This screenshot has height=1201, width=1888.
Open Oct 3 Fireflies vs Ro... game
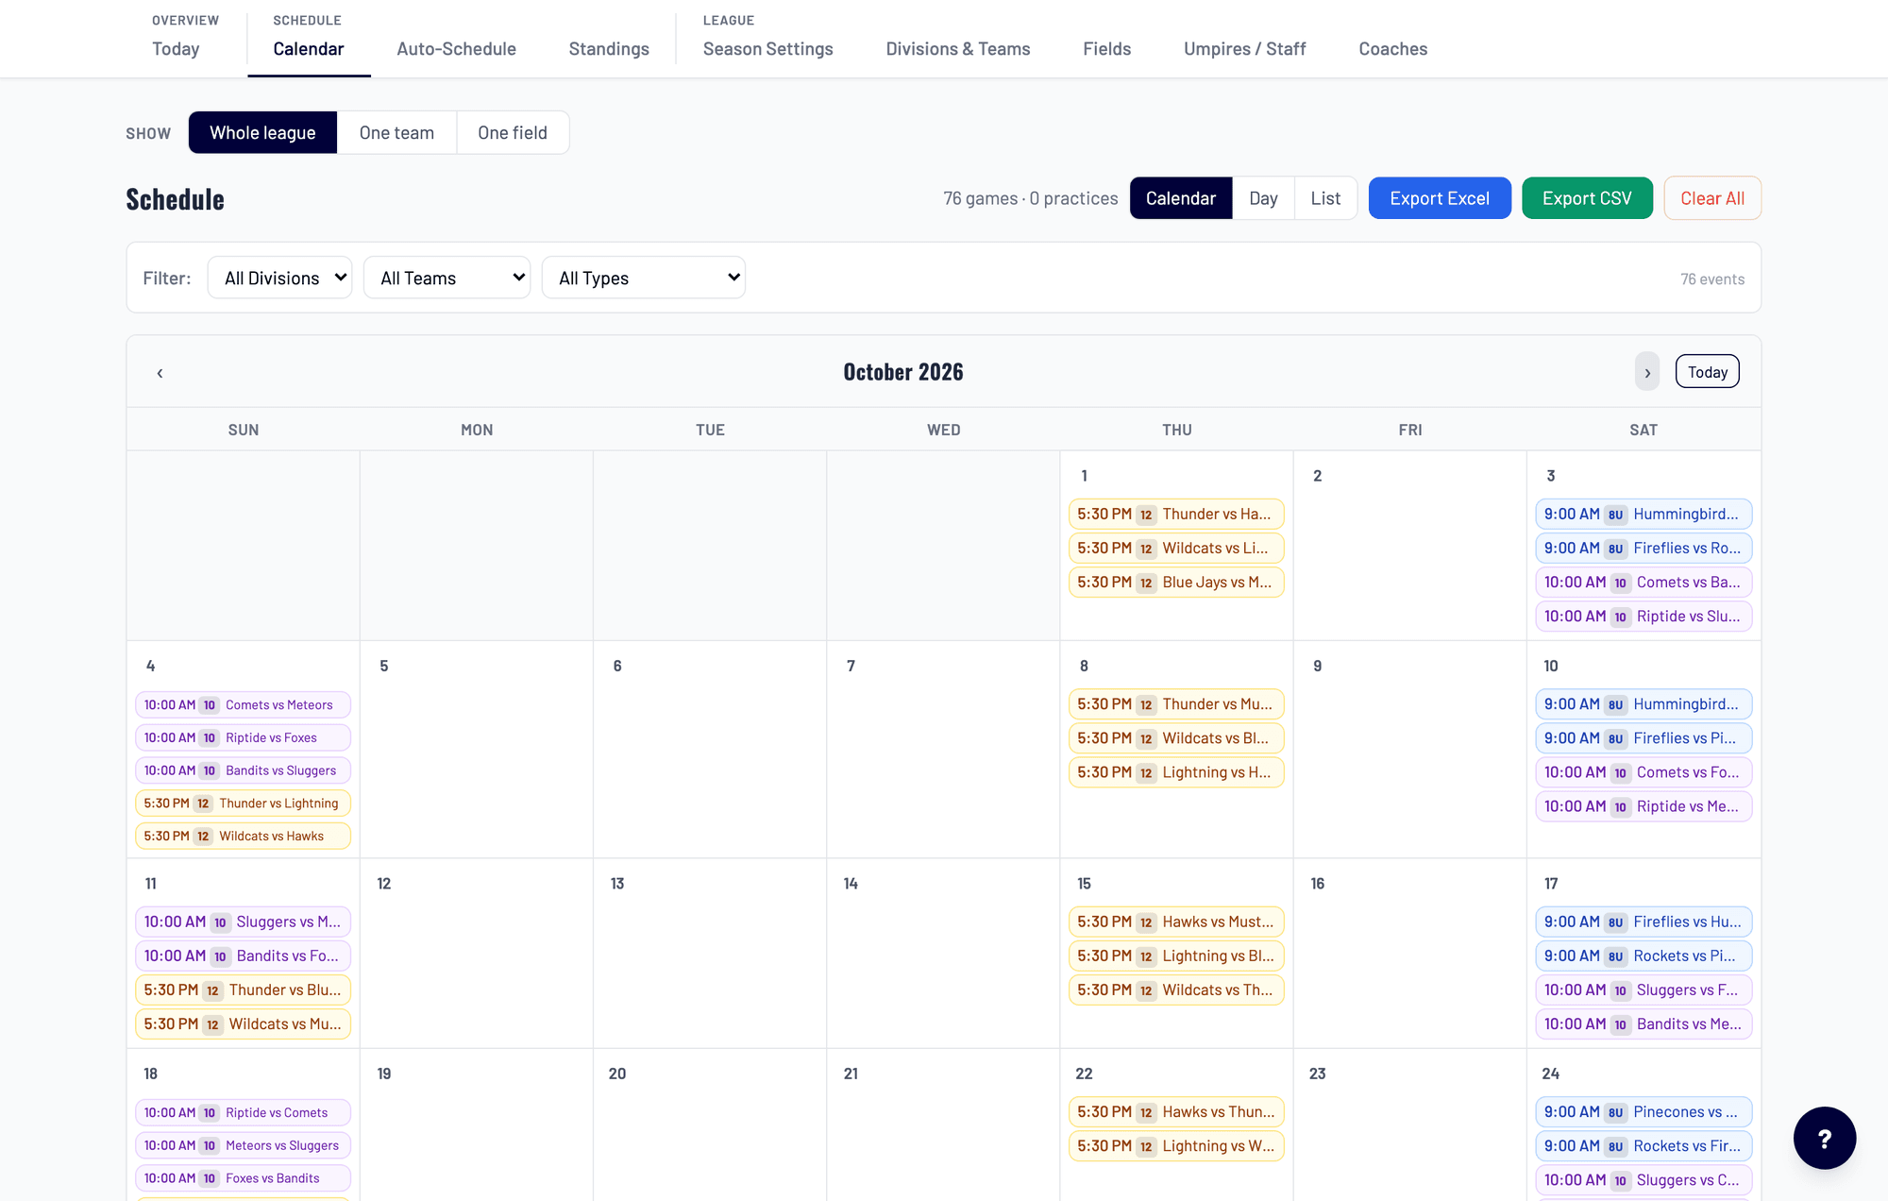(1644, 549)
